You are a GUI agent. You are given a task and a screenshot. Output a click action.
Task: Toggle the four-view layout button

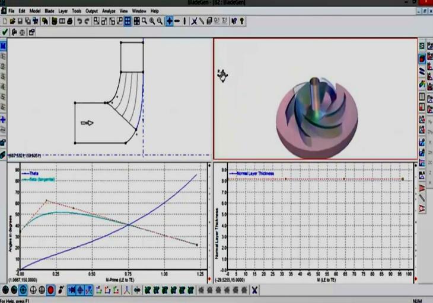(128, 21)
